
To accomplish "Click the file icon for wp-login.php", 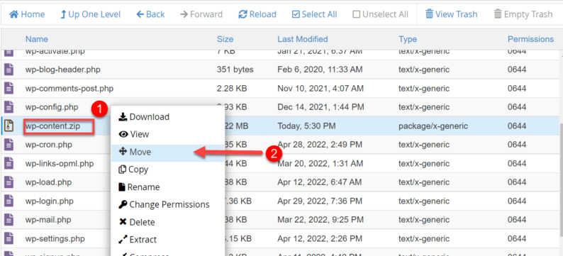I will [x=9, y=201].
